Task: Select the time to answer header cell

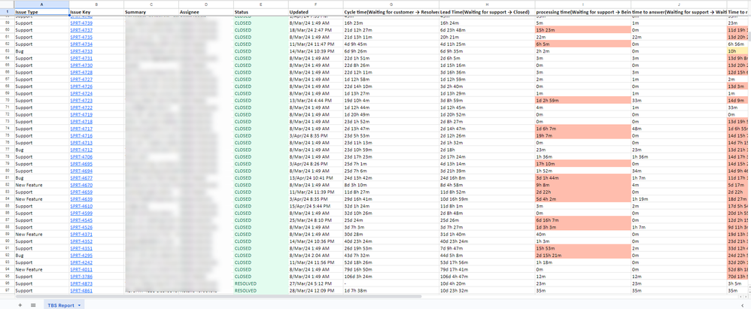Action: coord(678,12)
